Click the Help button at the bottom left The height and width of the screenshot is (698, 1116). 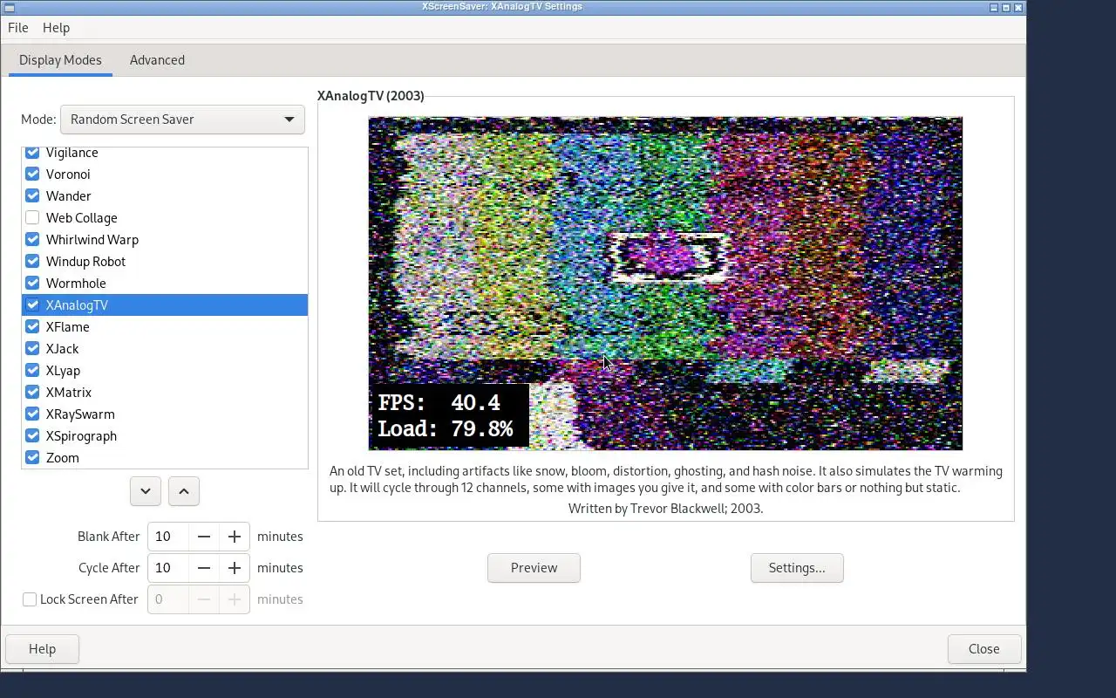42,649
